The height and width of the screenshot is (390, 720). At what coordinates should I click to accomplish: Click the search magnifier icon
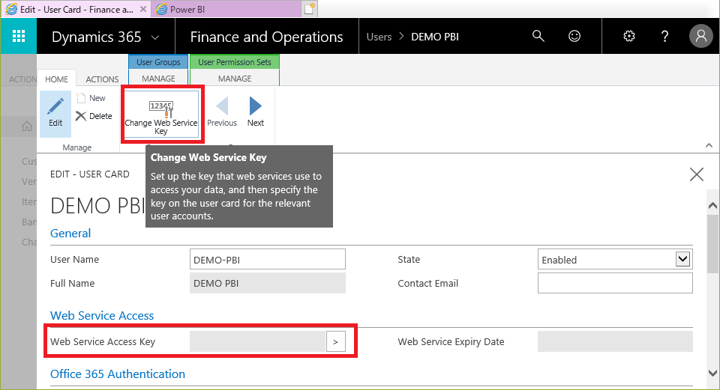point(538,36)
